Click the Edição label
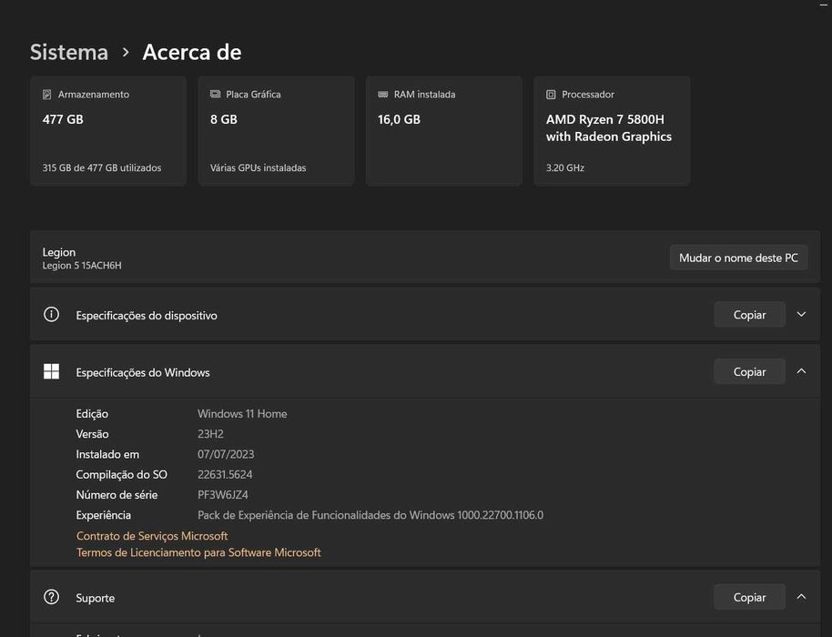 92,414
